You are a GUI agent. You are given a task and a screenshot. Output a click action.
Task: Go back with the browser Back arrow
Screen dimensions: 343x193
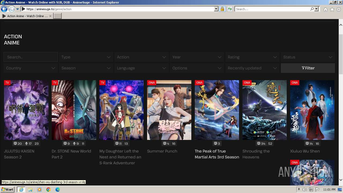(x=4, y=9)
